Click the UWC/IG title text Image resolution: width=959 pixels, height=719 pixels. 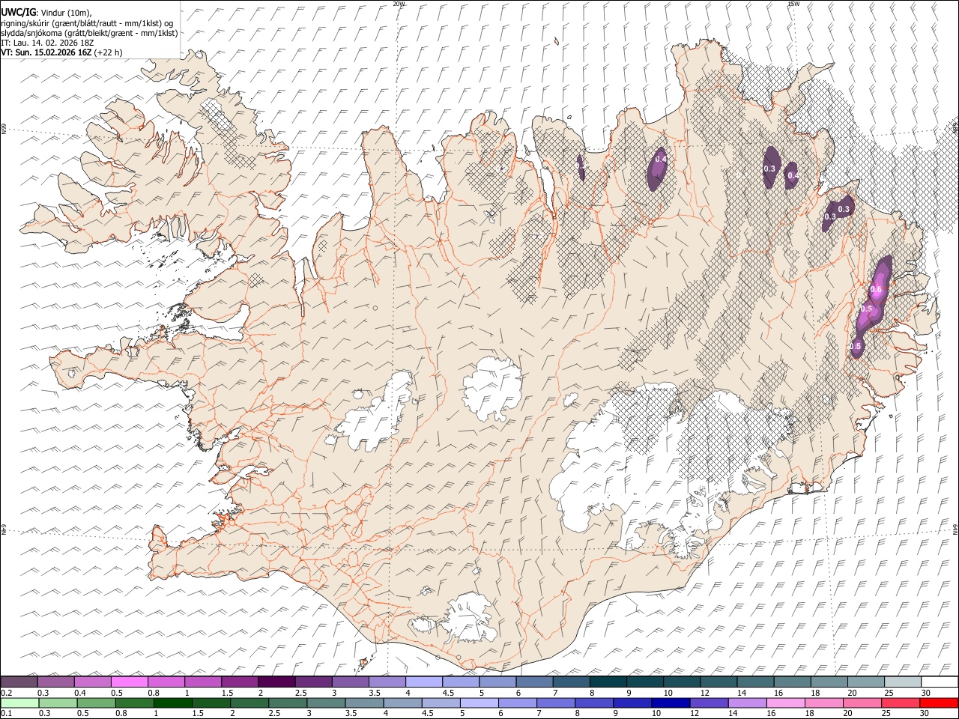coord(18,12)
